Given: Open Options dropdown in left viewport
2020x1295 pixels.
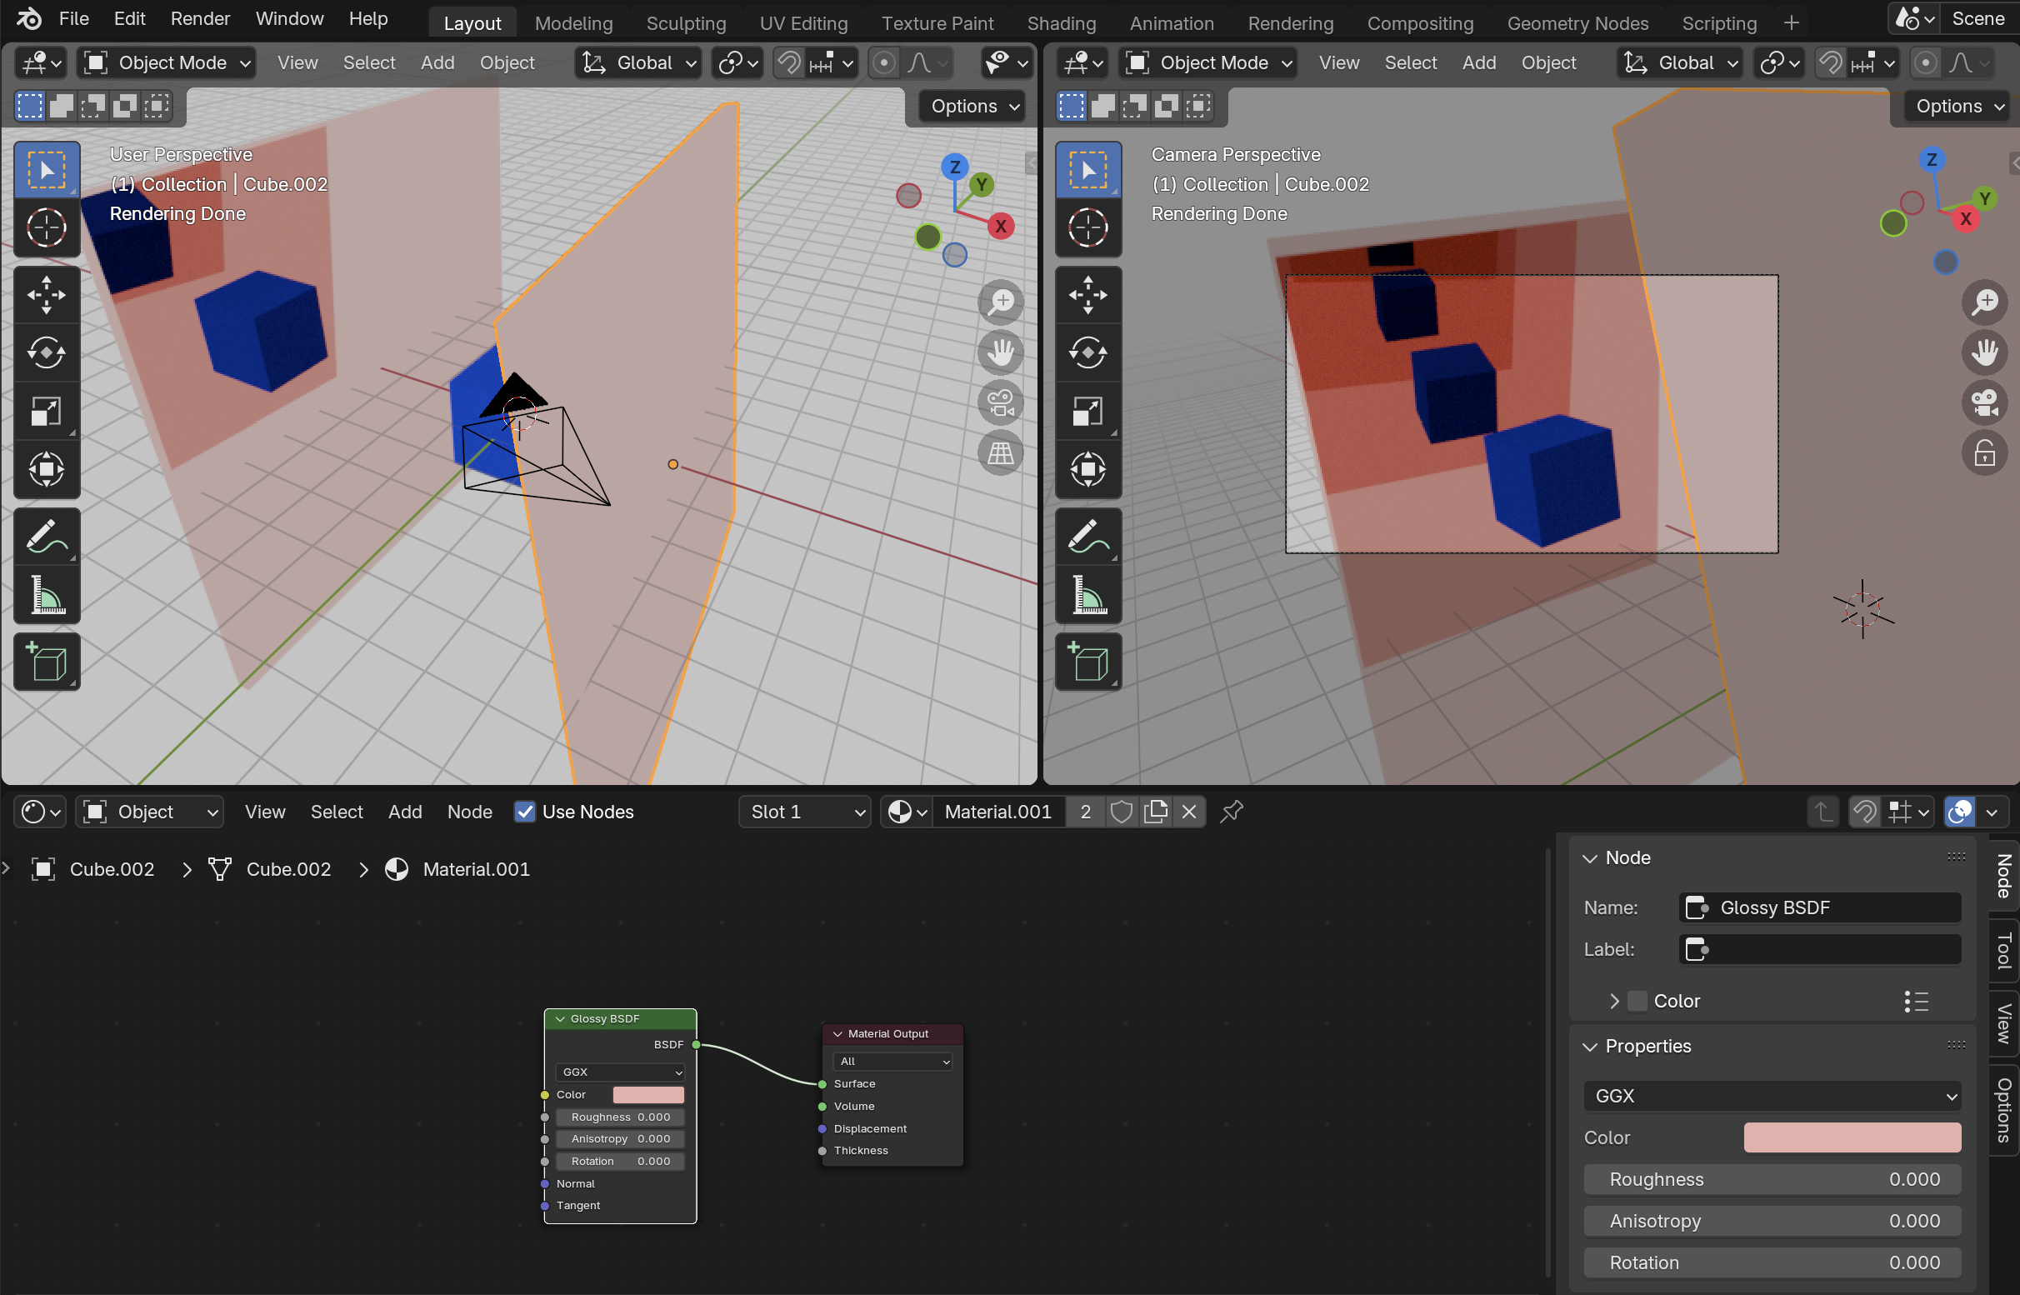Looking at the screenshot, I should (x=974, y=106).
